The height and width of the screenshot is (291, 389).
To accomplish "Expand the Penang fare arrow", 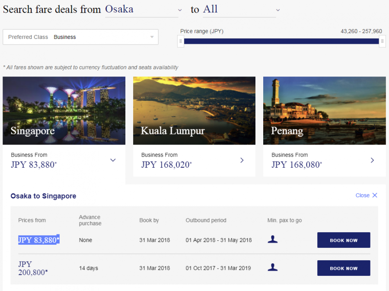I will (372, 160).
